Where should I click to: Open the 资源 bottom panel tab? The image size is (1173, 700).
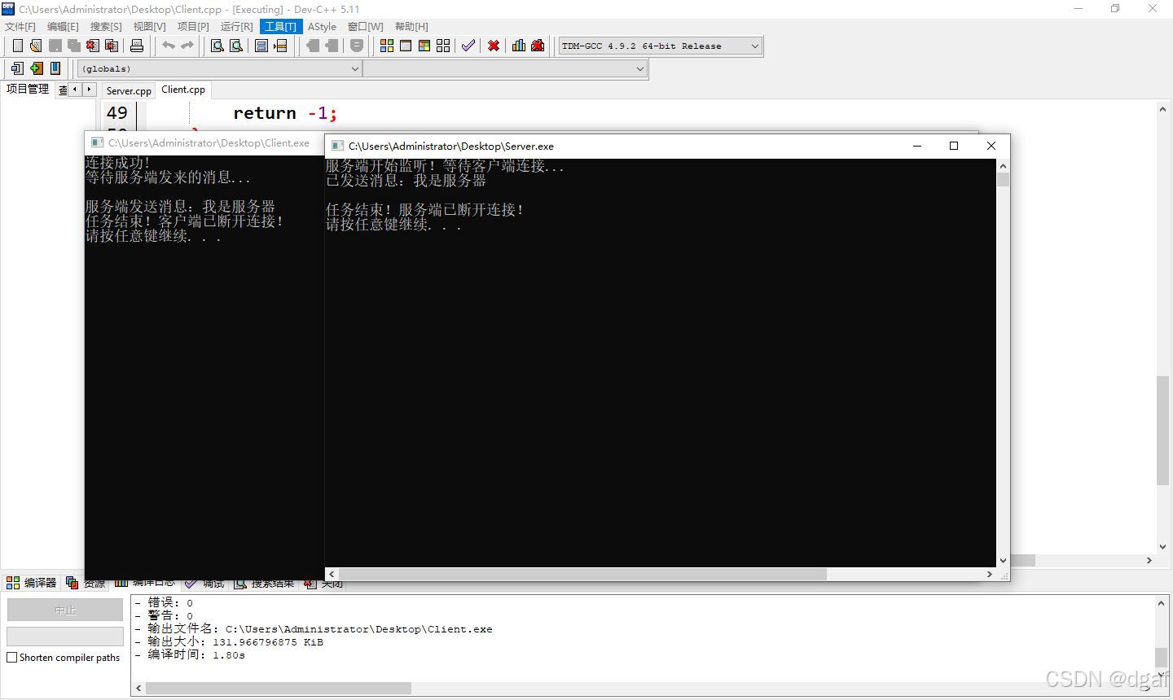tap(86, 583)
